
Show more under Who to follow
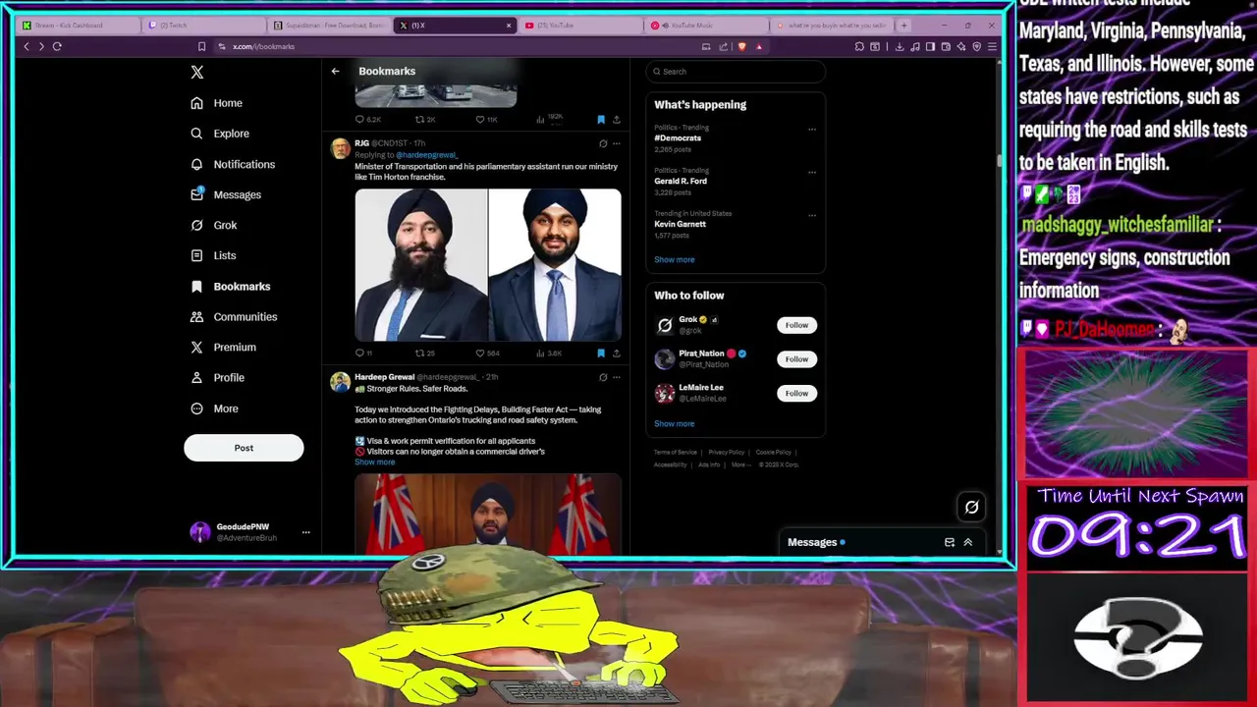(674, 423)
